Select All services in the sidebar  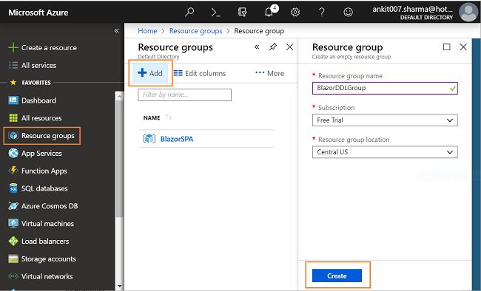tap(39, 65)
